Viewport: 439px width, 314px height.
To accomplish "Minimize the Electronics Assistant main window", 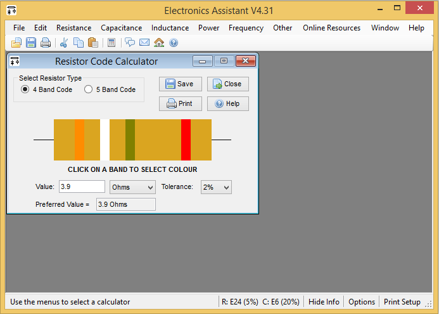I will [x=380, y=9].
